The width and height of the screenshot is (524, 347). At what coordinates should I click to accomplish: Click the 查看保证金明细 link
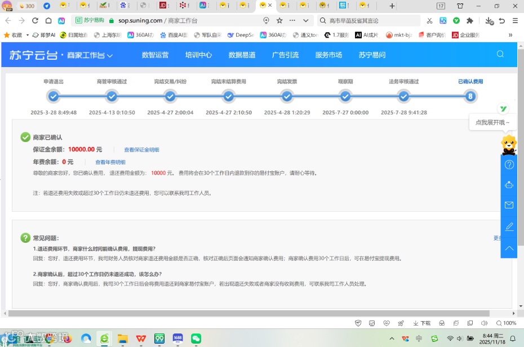click(141, 150)
